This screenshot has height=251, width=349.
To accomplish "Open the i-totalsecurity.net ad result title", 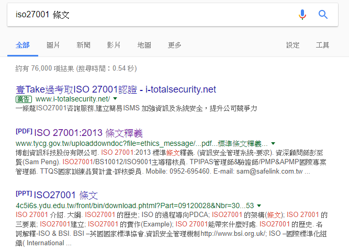I will point(116,89).
